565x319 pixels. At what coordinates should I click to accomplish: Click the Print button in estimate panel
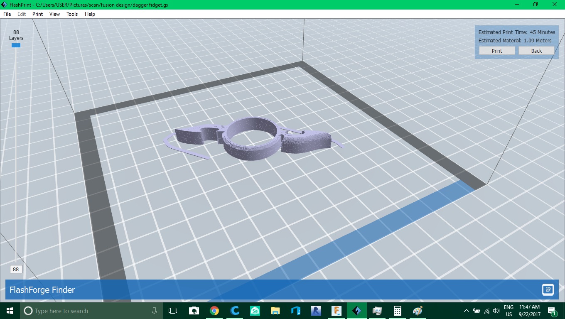(497, 51)
